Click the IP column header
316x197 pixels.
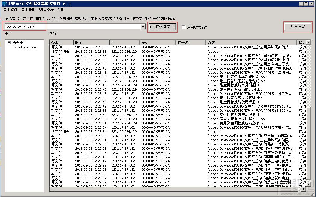coord(124,43)
